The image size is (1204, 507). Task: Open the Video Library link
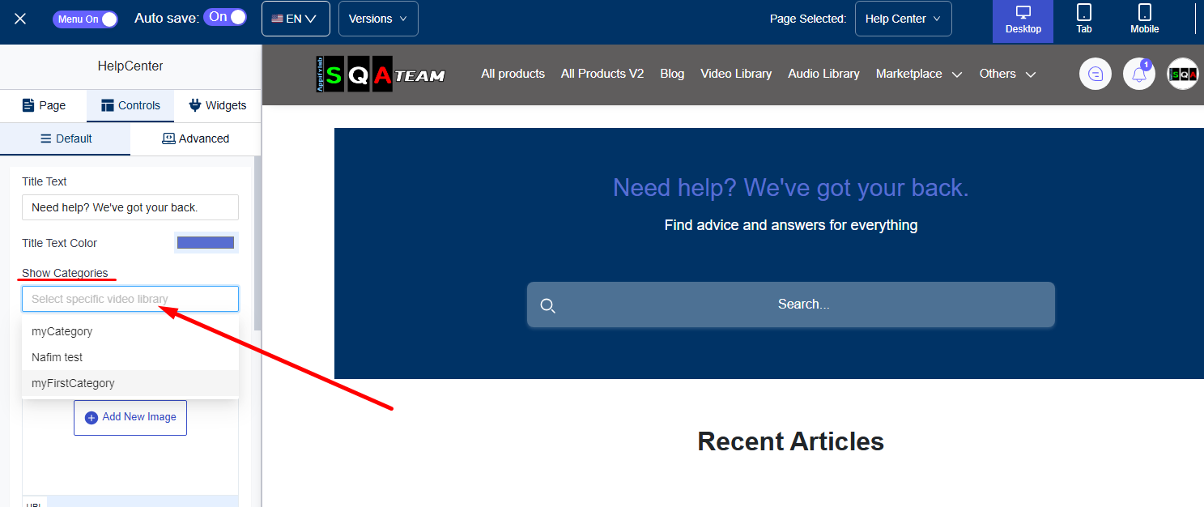click(x=736, y=74)
